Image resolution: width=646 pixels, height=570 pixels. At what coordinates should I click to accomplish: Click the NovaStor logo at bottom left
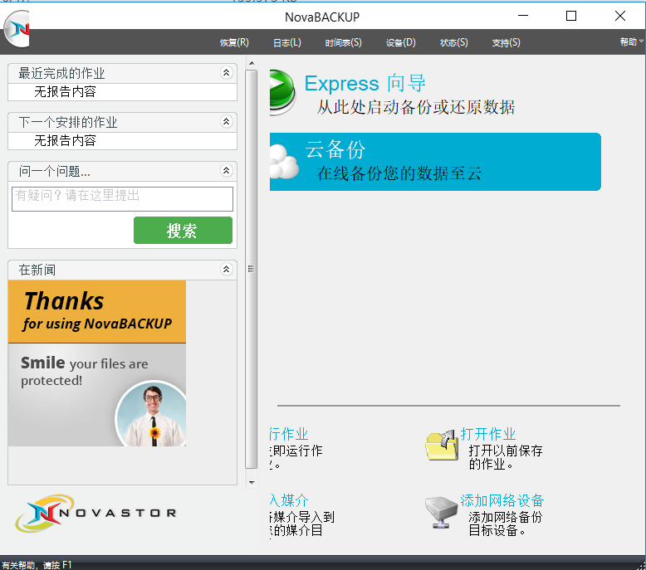click(x=96, y=514)
